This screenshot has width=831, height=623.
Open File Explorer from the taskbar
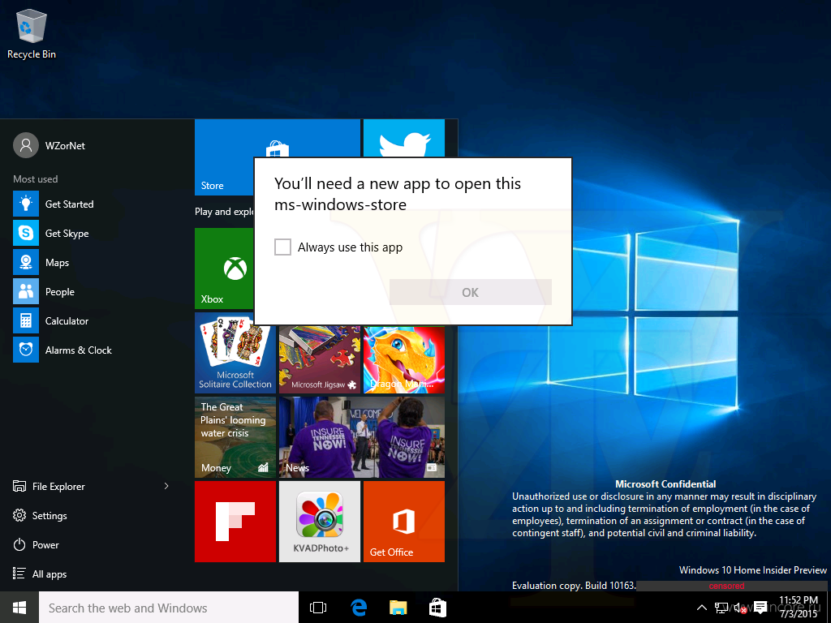point(398,608)
